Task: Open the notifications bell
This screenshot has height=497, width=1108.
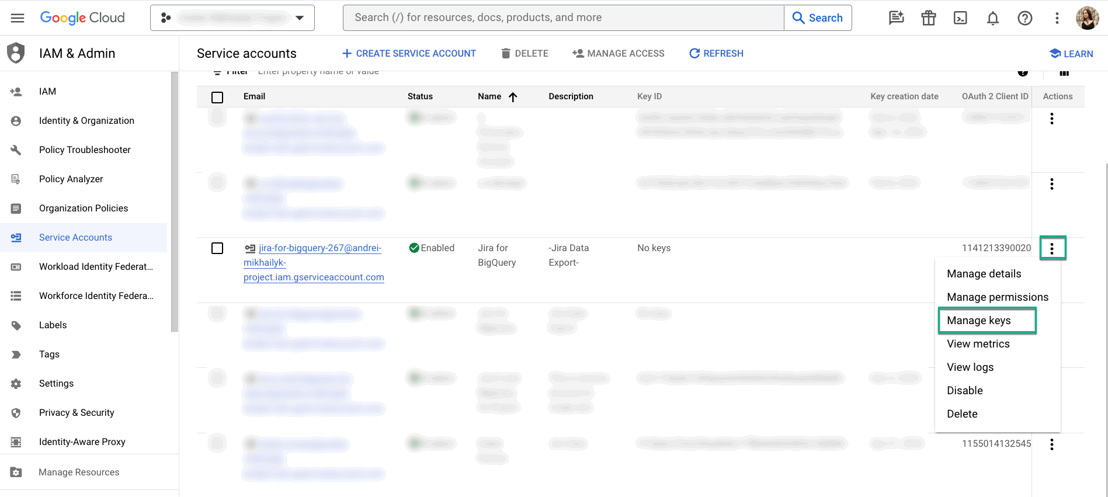Action: pos(993,18)
